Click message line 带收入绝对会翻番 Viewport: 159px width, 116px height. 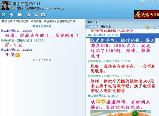tap(108, 91)
